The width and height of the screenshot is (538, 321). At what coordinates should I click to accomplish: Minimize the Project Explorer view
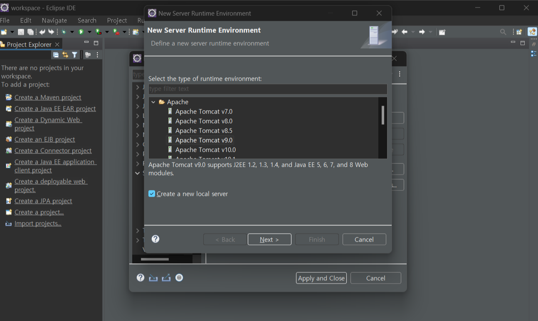click(x=86, y=42)
